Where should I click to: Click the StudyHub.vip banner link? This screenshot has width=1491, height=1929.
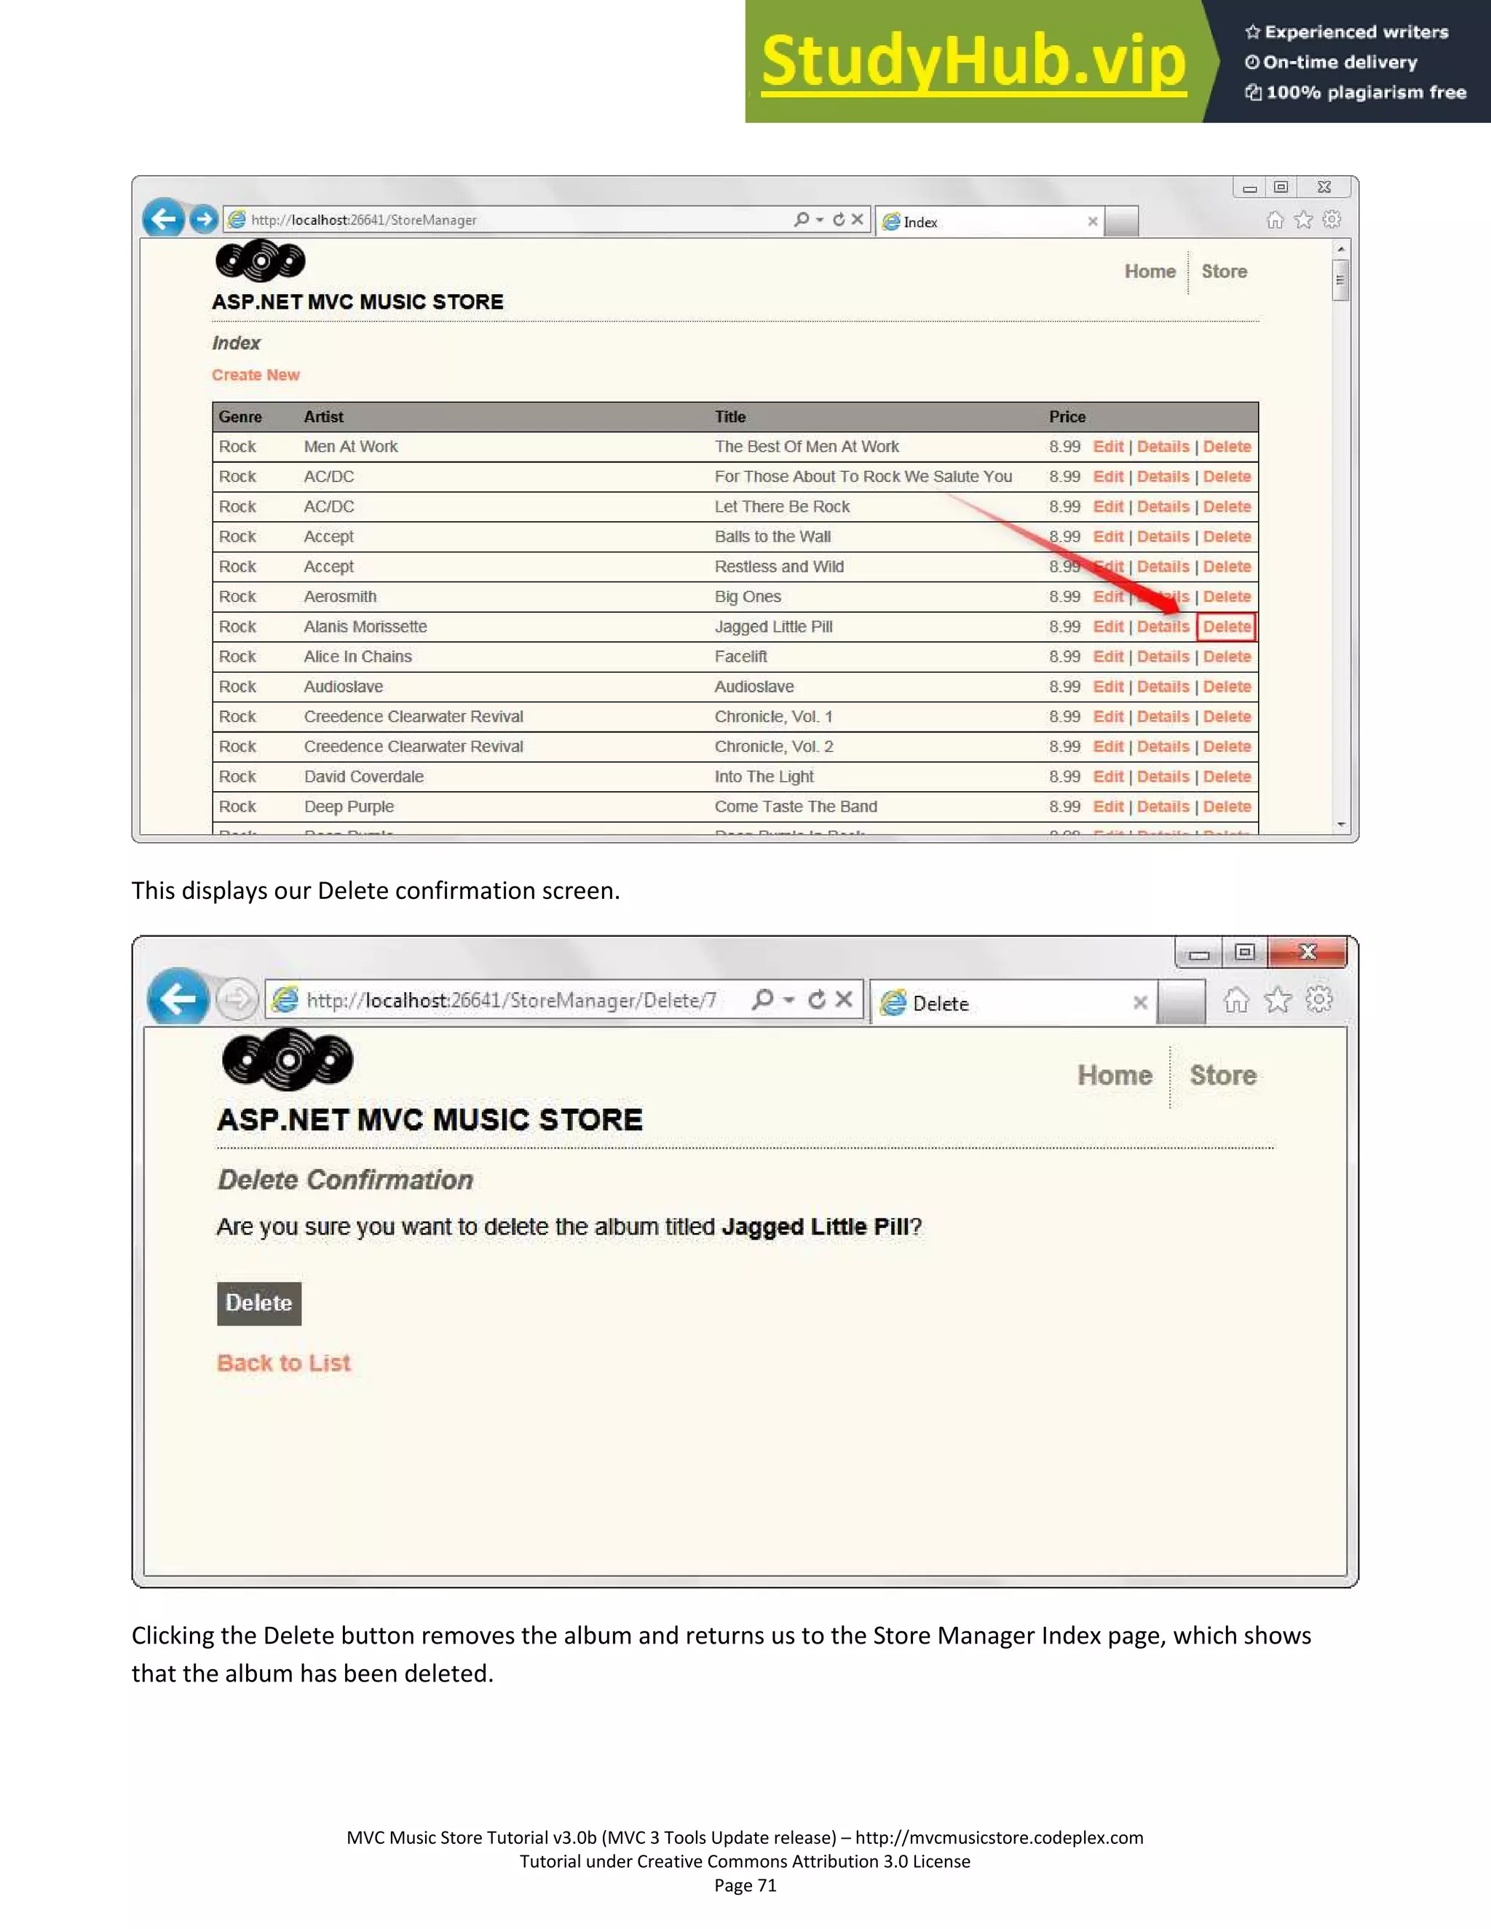pos(973,60)
